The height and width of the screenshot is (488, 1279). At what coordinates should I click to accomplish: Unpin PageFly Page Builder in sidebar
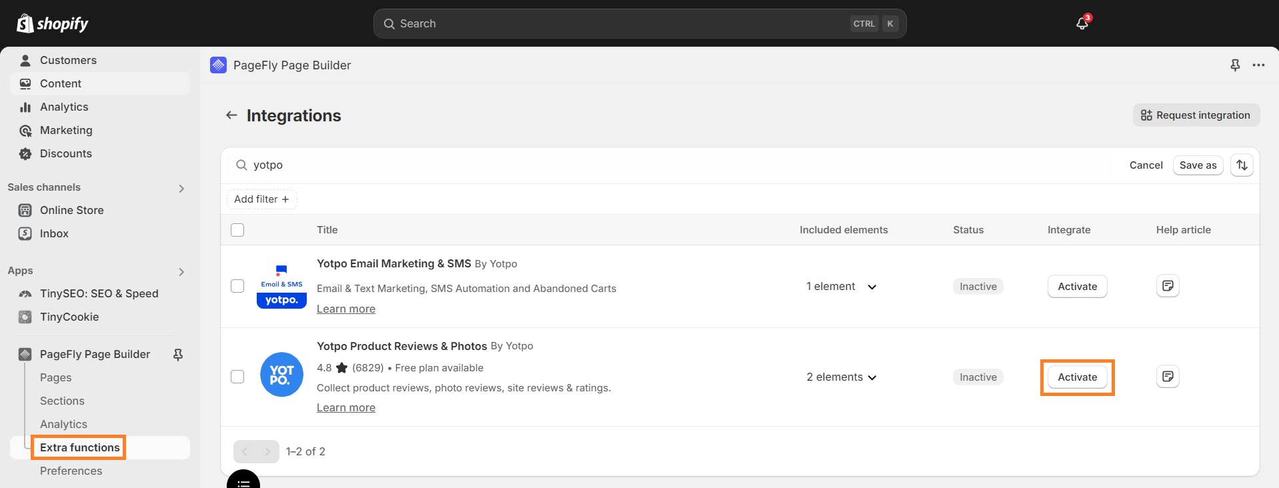pyautogui.click(x=178, y=355)
